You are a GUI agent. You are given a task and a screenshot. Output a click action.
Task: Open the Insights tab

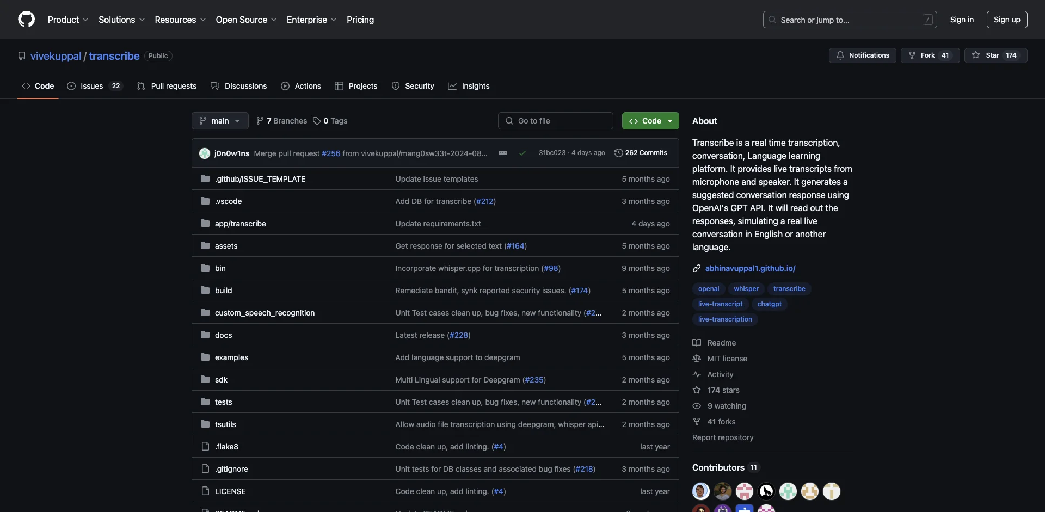(x=469, y=86)
